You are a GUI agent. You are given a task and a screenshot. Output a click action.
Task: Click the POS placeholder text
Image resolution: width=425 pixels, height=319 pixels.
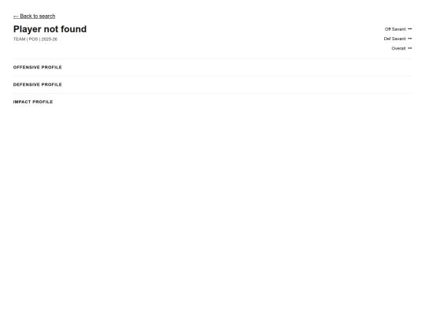click(33, 39)
